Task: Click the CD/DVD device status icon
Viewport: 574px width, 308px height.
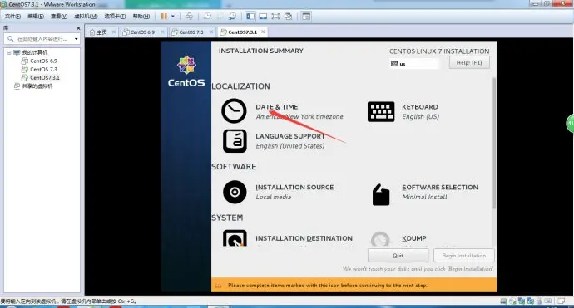Action: click(512, 301)
